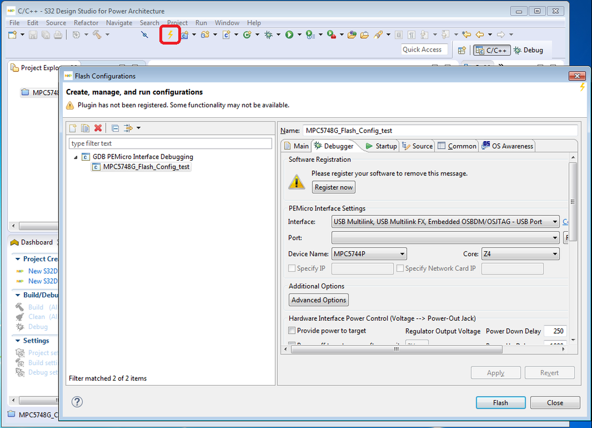The width and height of the screenshot is (592, 428).
Task: Click the Last Edit Location arrow icon
Action: tap(466, 35)
